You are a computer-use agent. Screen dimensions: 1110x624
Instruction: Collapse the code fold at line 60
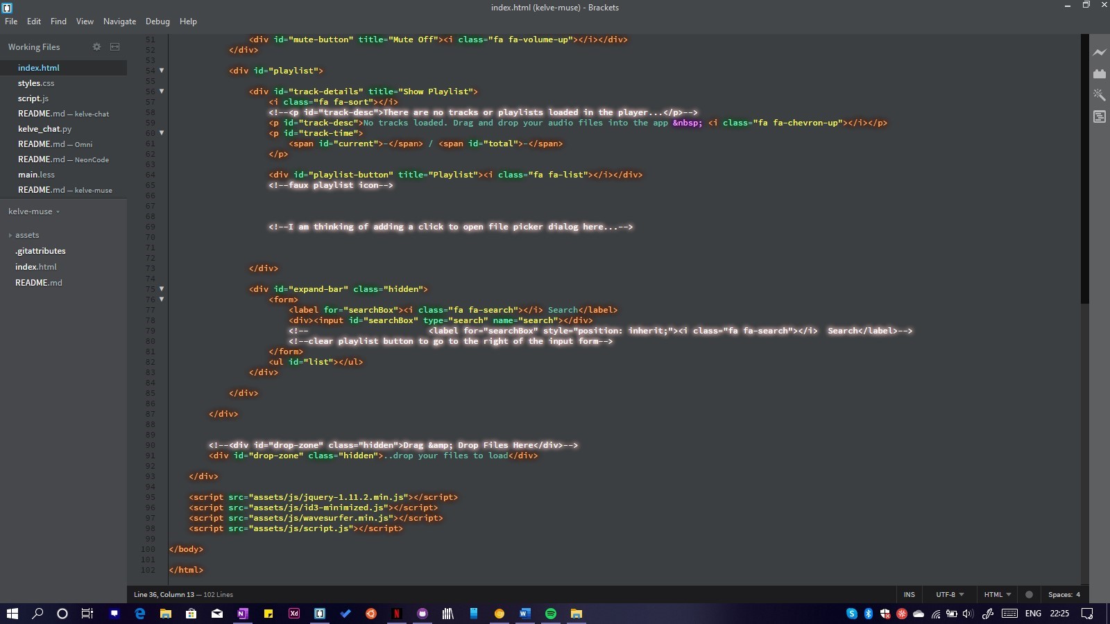click(162, 132)
